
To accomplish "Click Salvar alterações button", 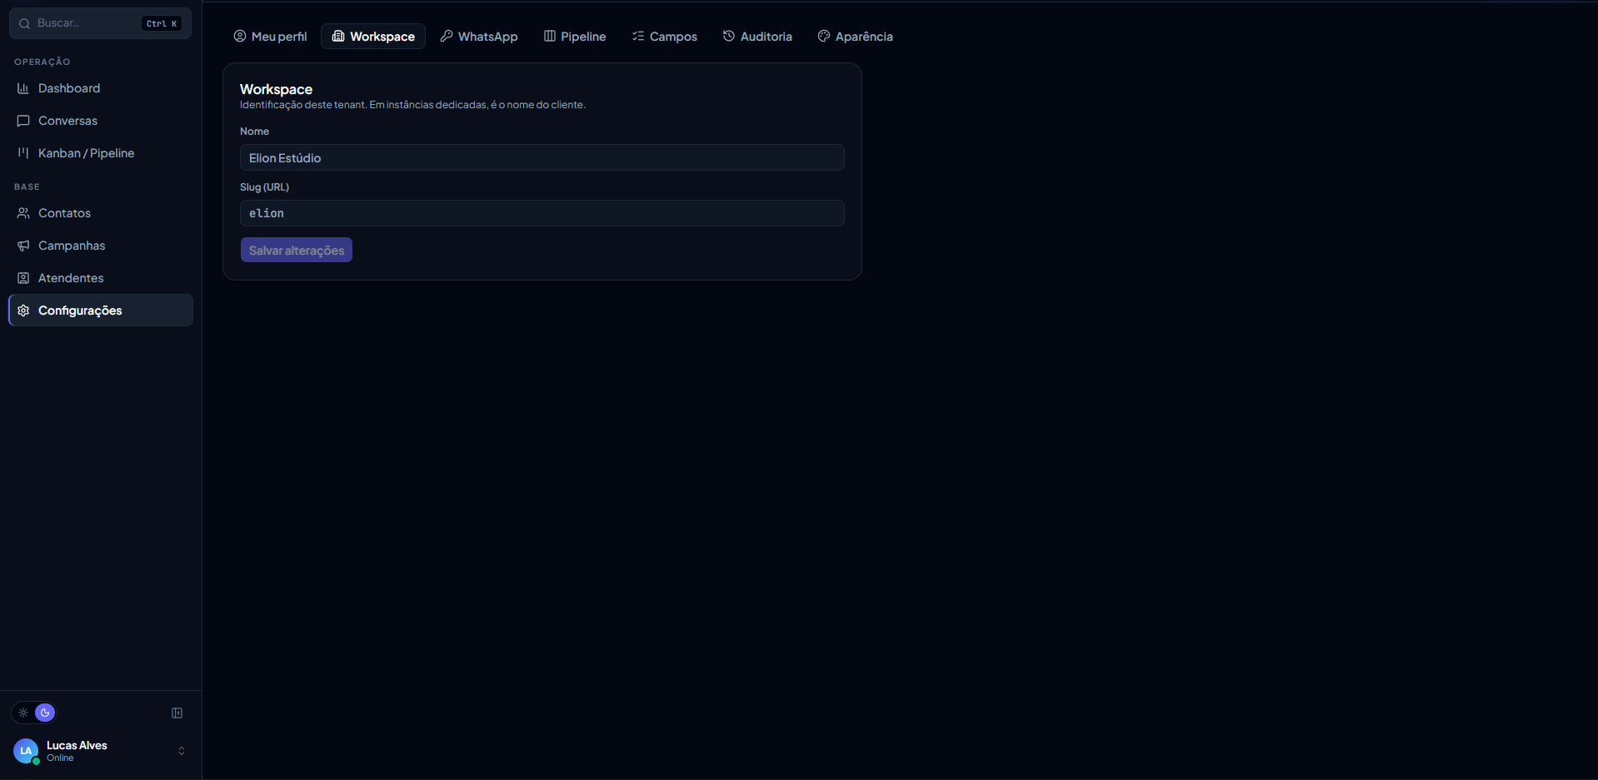I will point(297,250).
